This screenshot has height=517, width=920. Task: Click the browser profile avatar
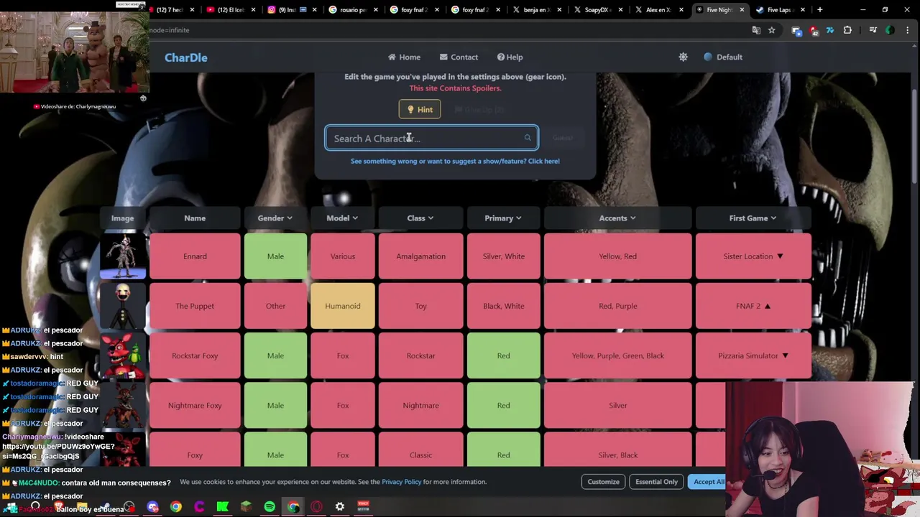[x=890, y=30]
